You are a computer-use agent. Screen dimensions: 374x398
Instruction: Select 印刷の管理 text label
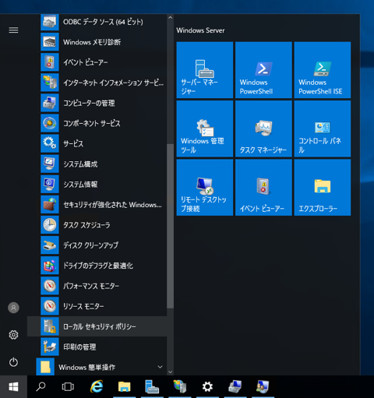click(x=79, y=347)
